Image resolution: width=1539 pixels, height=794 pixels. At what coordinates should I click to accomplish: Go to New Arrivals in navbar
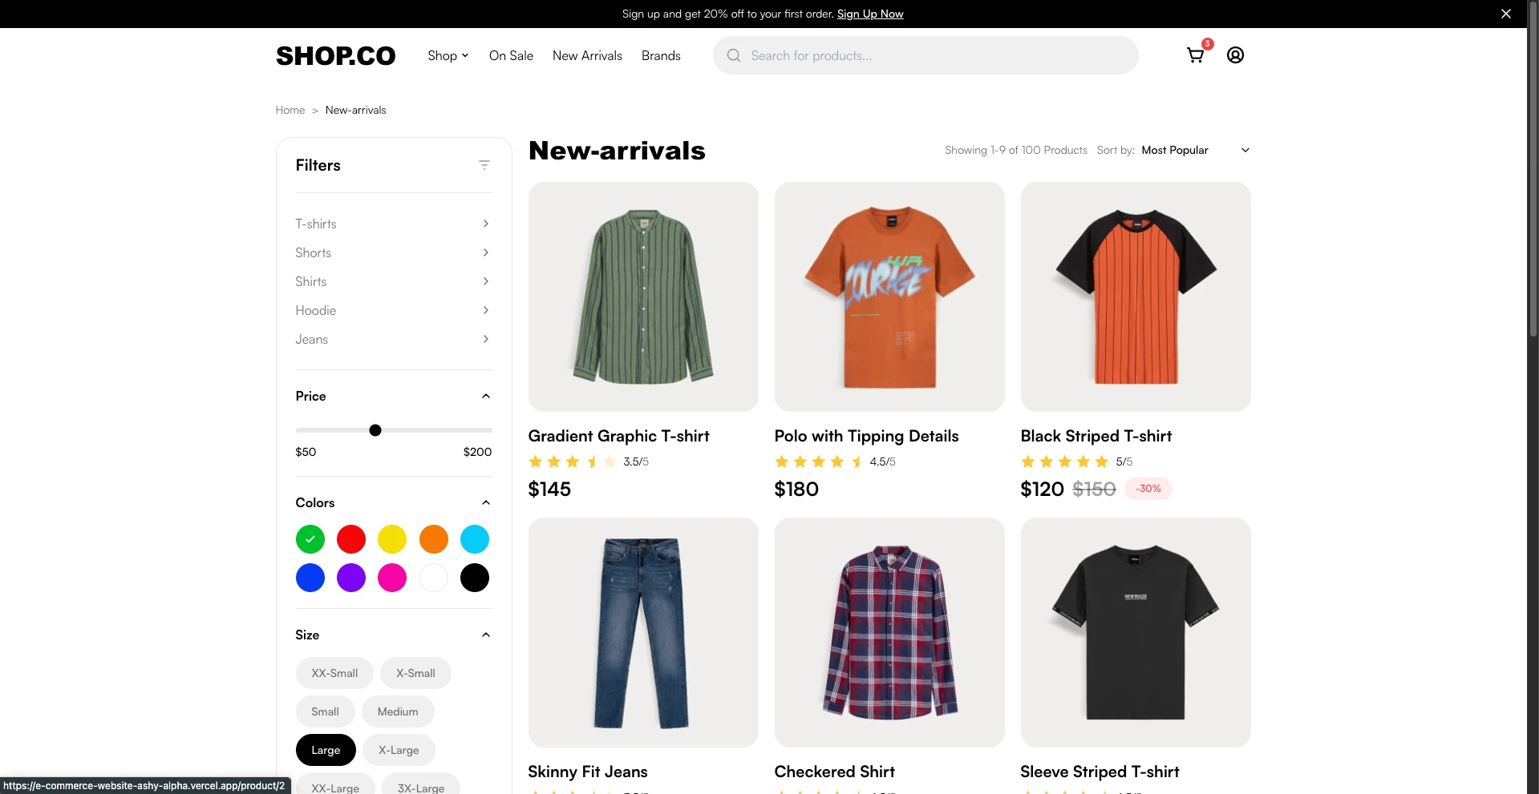click(587, 55)
